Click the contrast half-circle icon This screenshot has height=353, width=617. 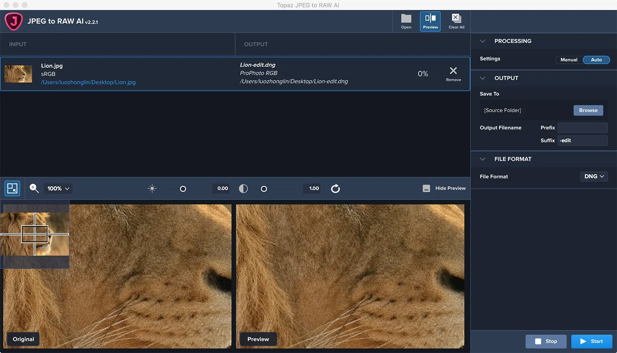[x=244, y=188]
